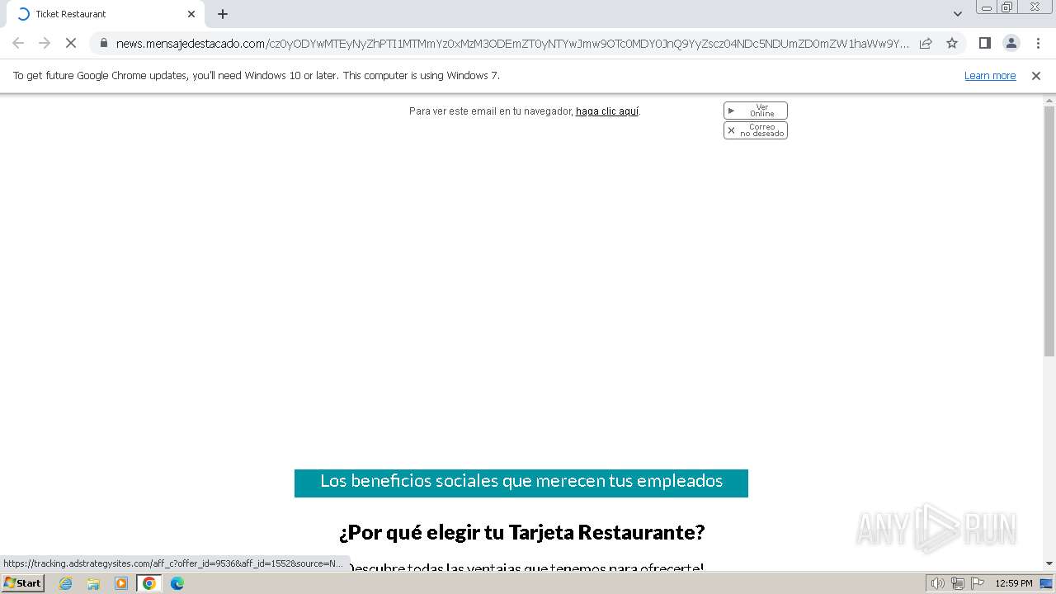The height and width of the screenshot is (594, 1056).
Task: Launch Internet Explorer from the taskbar
Action: pos(66,583)
